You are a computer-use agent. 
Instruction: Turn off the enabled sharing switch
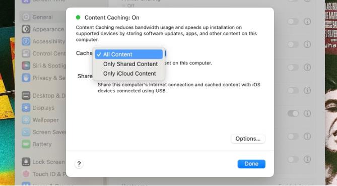point(293,113)
